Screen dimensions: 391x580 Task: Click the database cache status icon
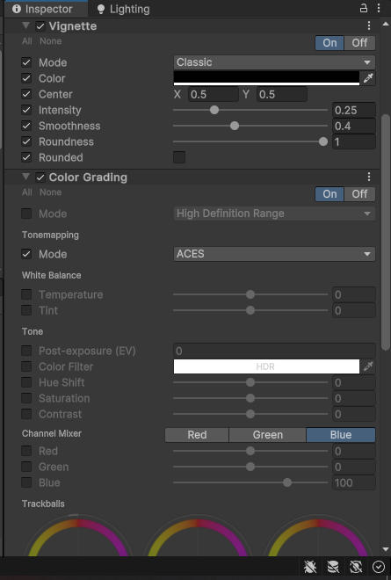point(333,567)
